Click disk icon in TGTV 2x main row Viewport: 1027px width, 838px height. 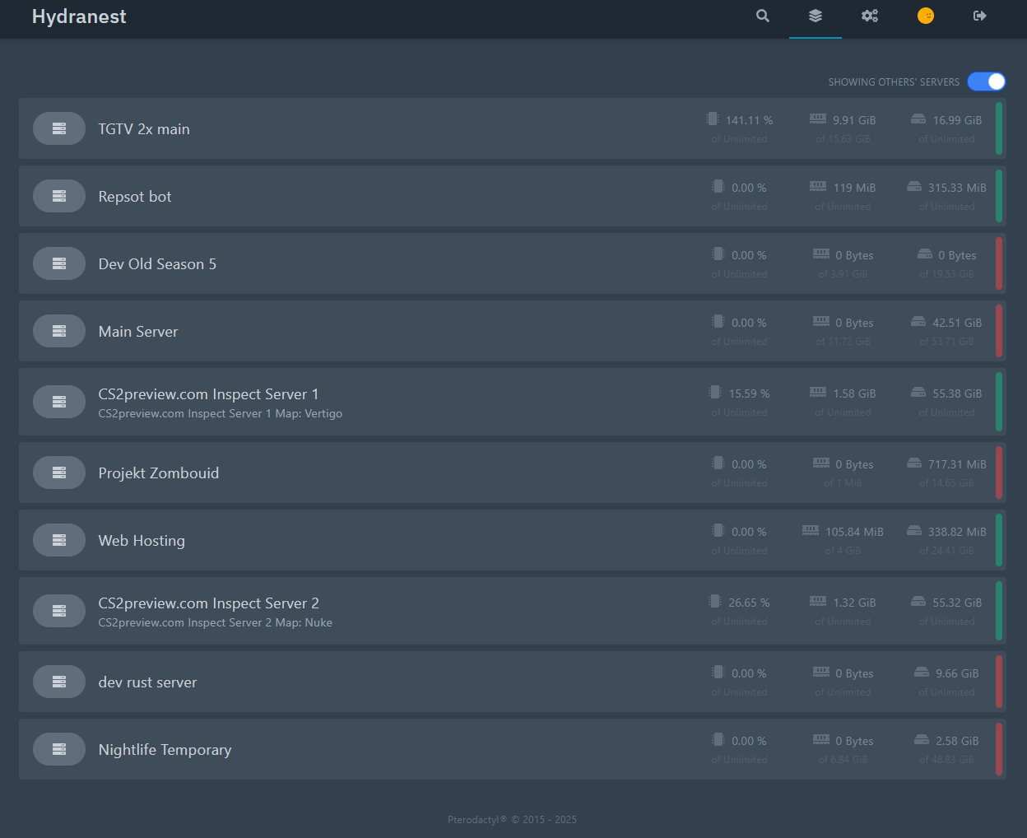tap(918, 119)
